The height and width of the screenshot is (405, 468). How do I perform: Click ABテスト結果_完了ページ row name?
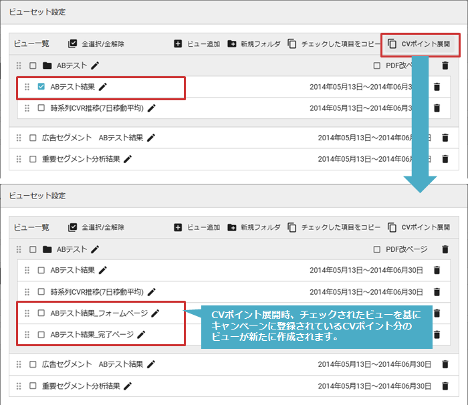click(x=92, y=335)
